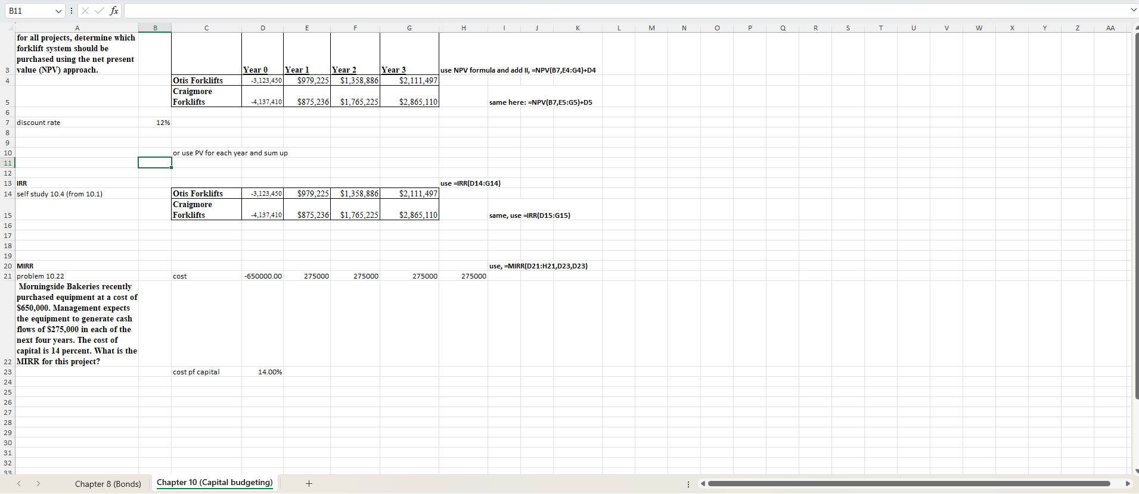The width and height of the screenshot is (1139, 494).
Task: Go to next sheet with right arrow
Action: (38, 483)
